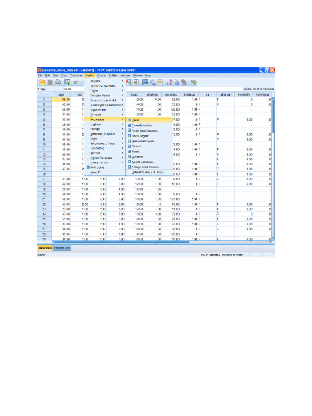Click the Multinomial Logistic icon
This screenshot has height=416, width=312.
129,141
